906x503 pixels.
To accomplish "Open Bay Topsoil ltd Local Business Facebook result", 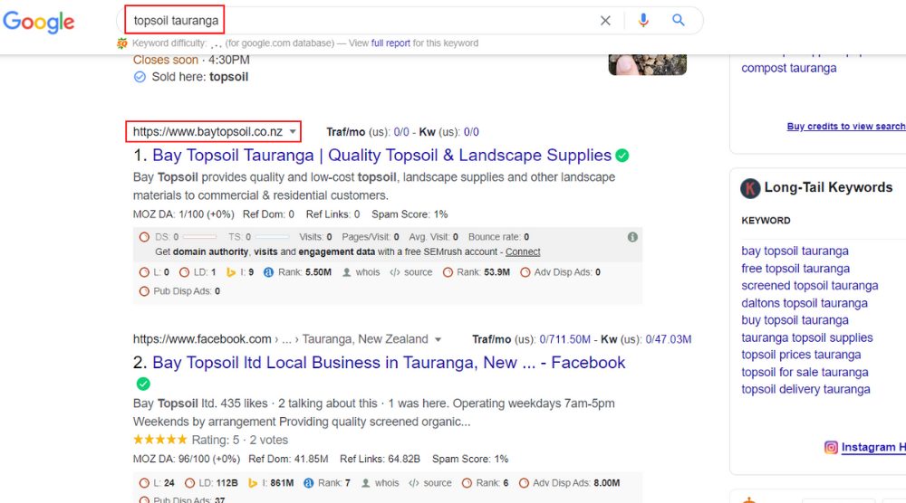I will point(389,363).
